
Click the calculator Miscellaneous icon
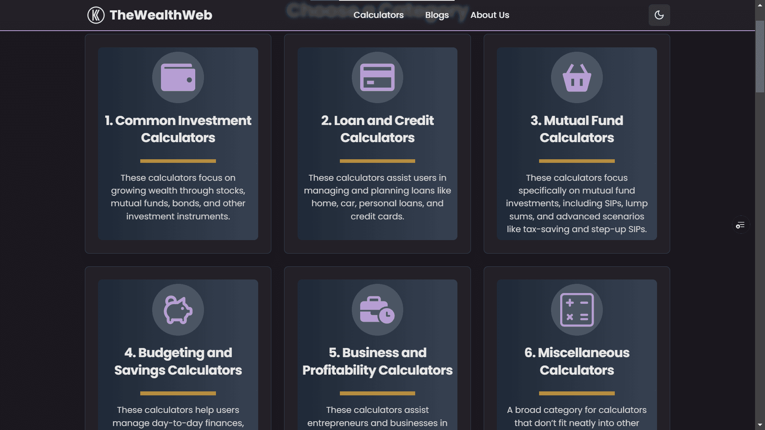(577, 310)
